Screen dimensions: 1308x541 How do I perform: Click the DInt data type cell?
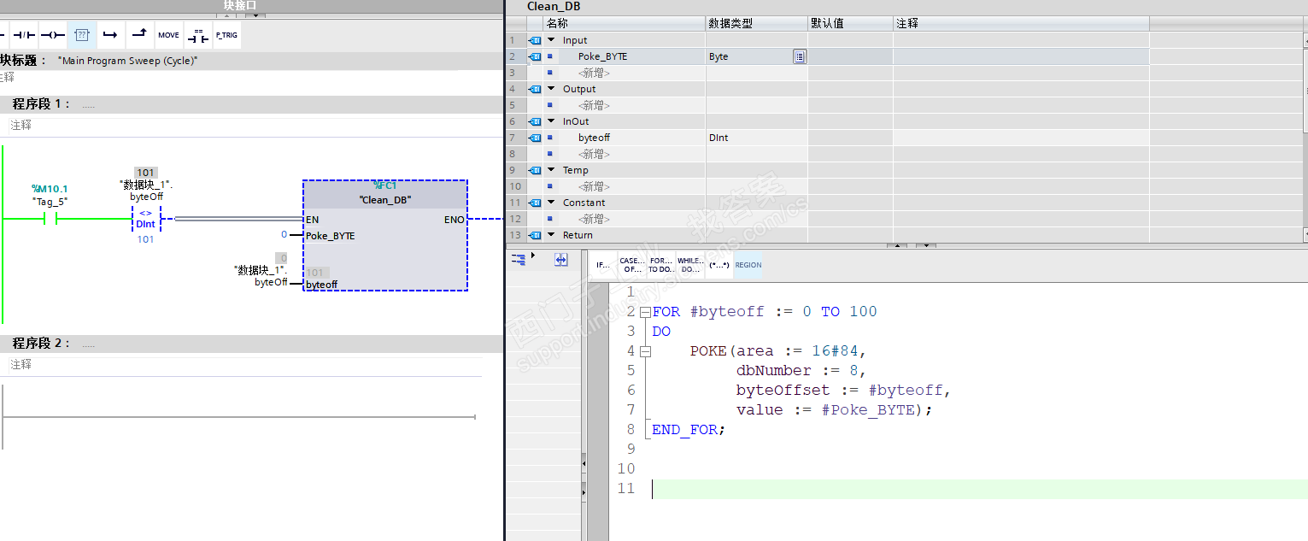tap(756, 138)
